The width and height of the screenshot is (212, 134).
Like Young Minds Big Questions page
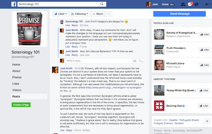click(204, 90)
